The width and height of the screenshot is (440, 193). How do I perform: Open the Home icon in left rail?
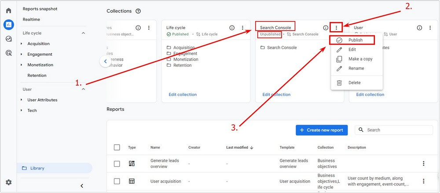tap(9, 11)
